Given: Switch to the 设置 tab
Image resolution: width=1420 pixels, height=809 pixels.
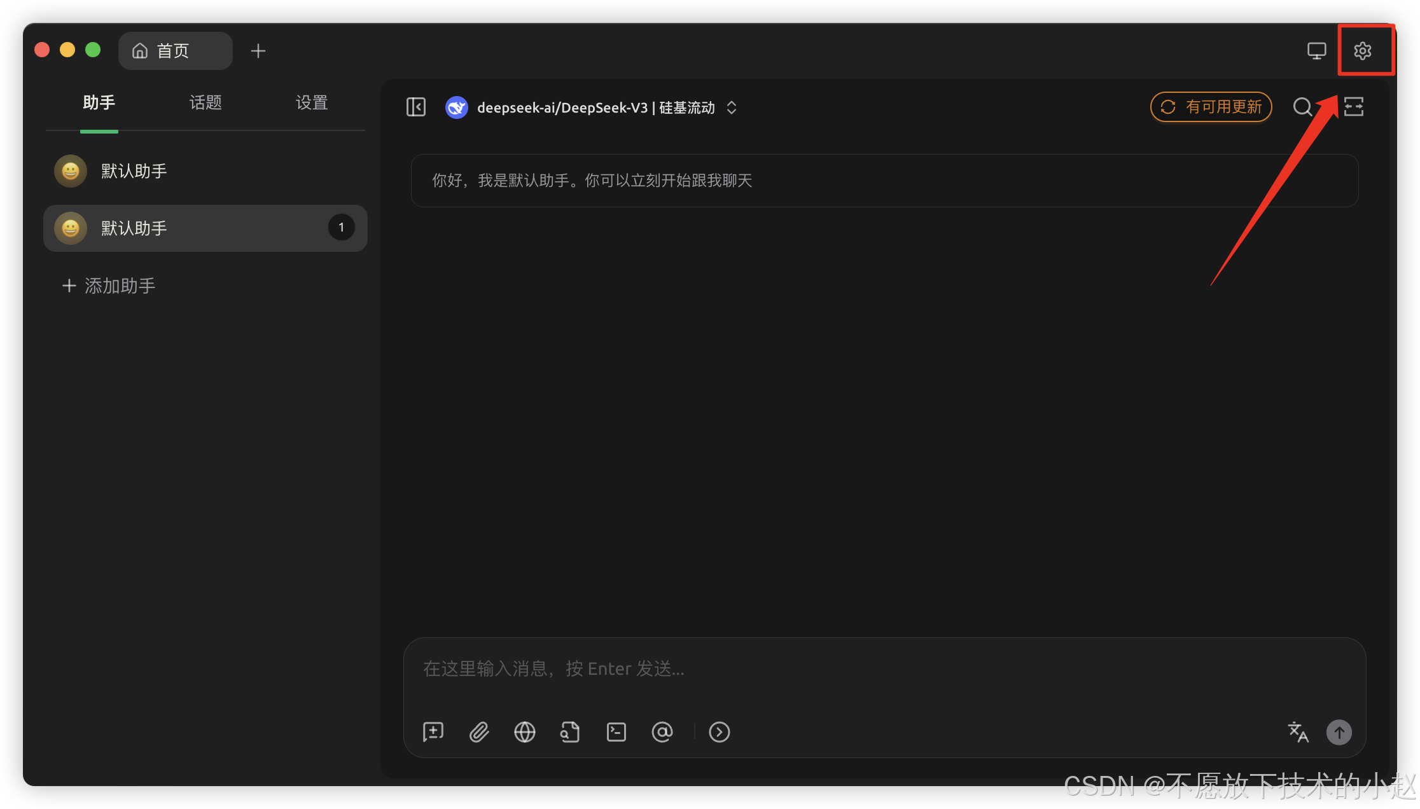Looking at the screenshot, I should click(x=312, y=102).
